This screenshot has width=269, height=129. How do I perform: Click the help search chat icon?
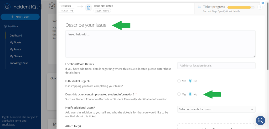coord(260,121)
